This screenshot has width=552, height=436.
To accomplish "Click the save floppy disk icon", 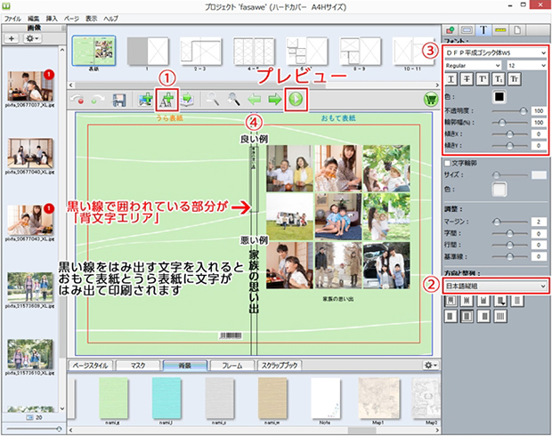I will point(118,101).
